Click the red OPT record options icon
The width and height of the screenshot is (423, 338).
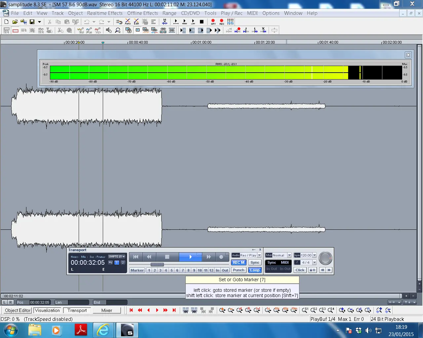[x=213, y=22]
